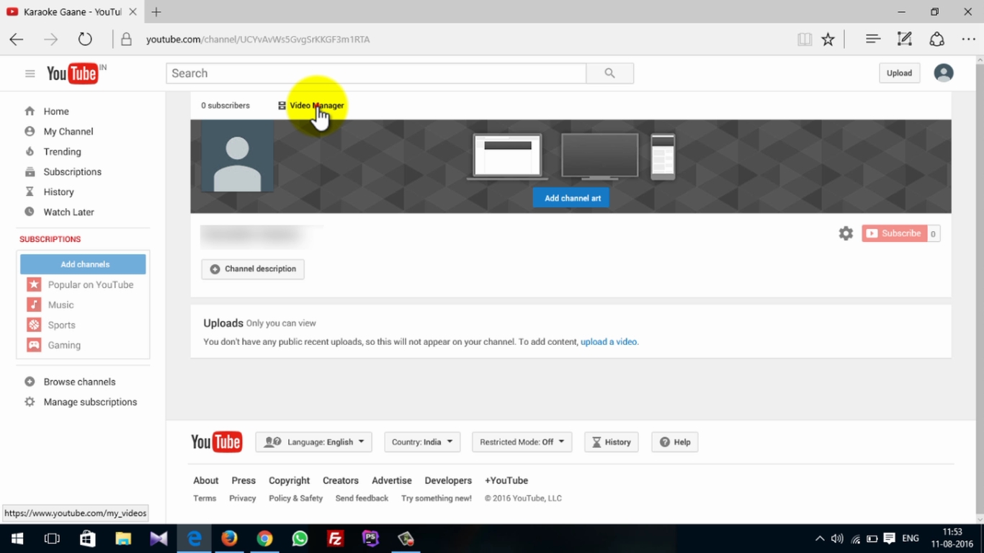Image resolution: width=984 pixels, height=553 pixels.
Task: Open the Edge reading view icon
Action: point(805,40)
